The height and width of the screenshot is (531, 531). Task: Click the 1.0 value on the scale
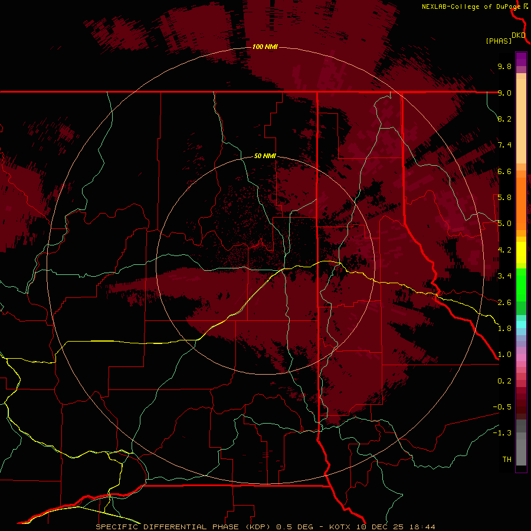(504, 355)
